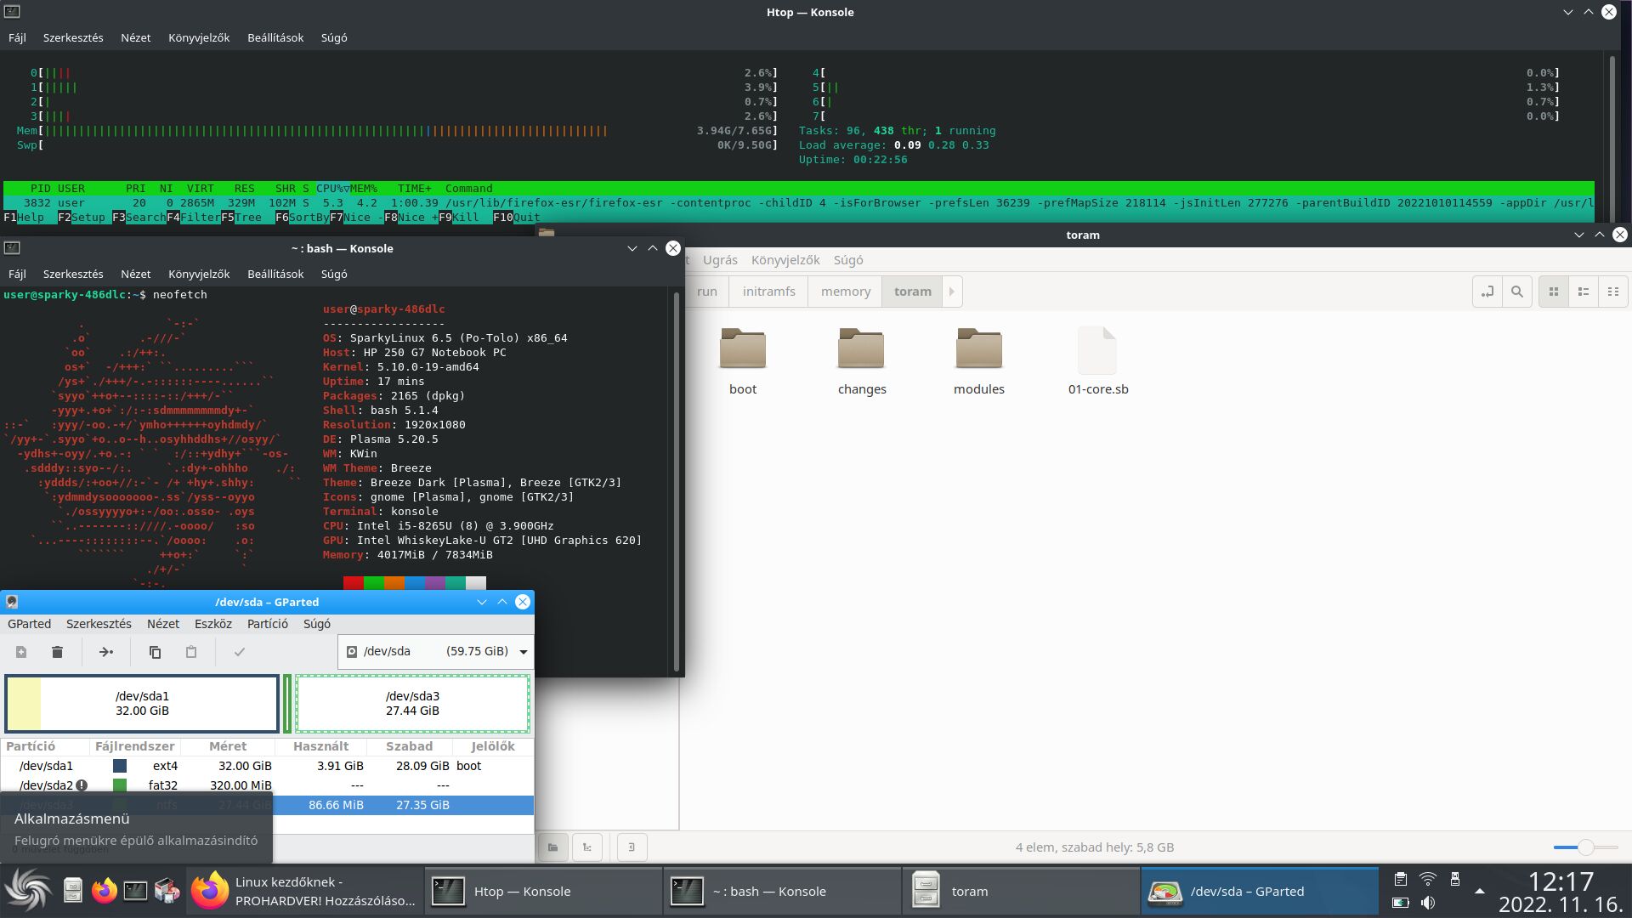Viewport: 1632px width, 918px height.
Task: Open Fájl menu in bash Konsole
Action: (x=17, y=275)
